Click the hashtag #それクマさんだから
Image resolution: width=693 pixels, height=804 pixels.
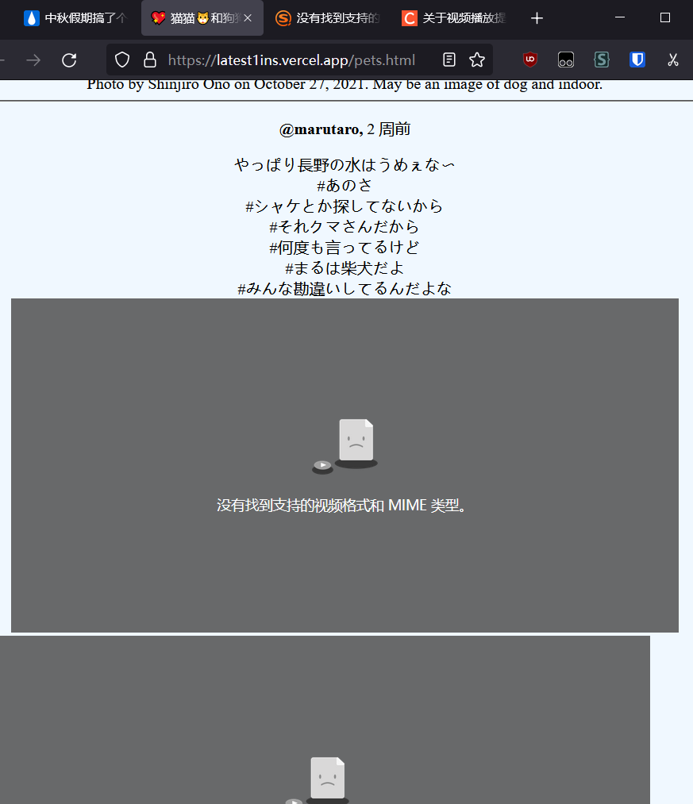pyautogui.click(x=345, y=227)
